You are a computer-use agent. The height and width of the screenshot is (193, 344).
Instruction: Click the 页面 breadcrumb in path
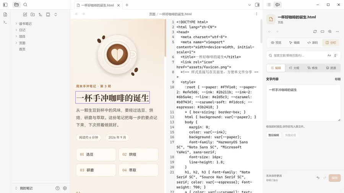(152, 14)
